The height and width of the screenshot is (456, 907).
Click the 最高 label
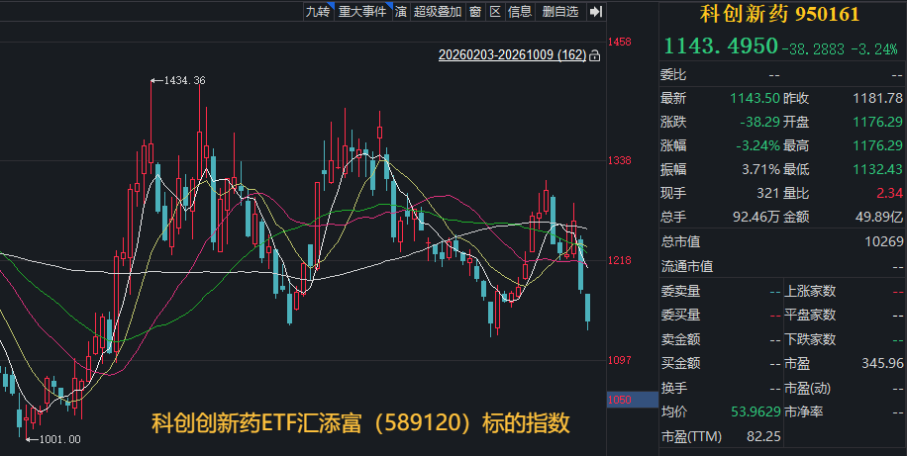796,145
